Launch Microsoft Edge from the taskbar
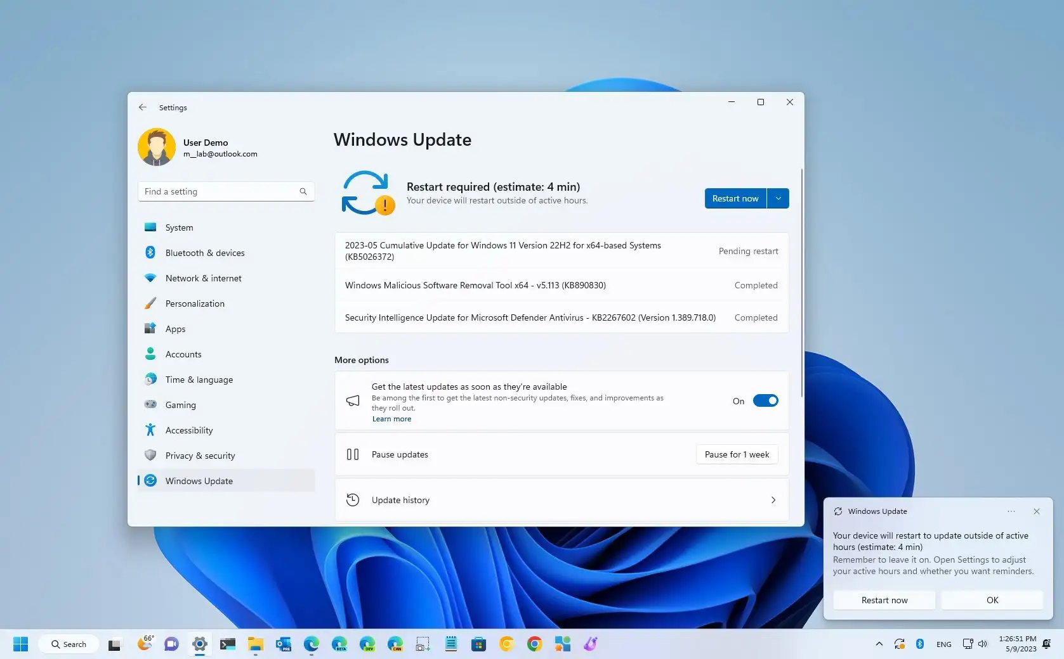The height and width of the screenshot is (659, 1064). coord(312,644)
